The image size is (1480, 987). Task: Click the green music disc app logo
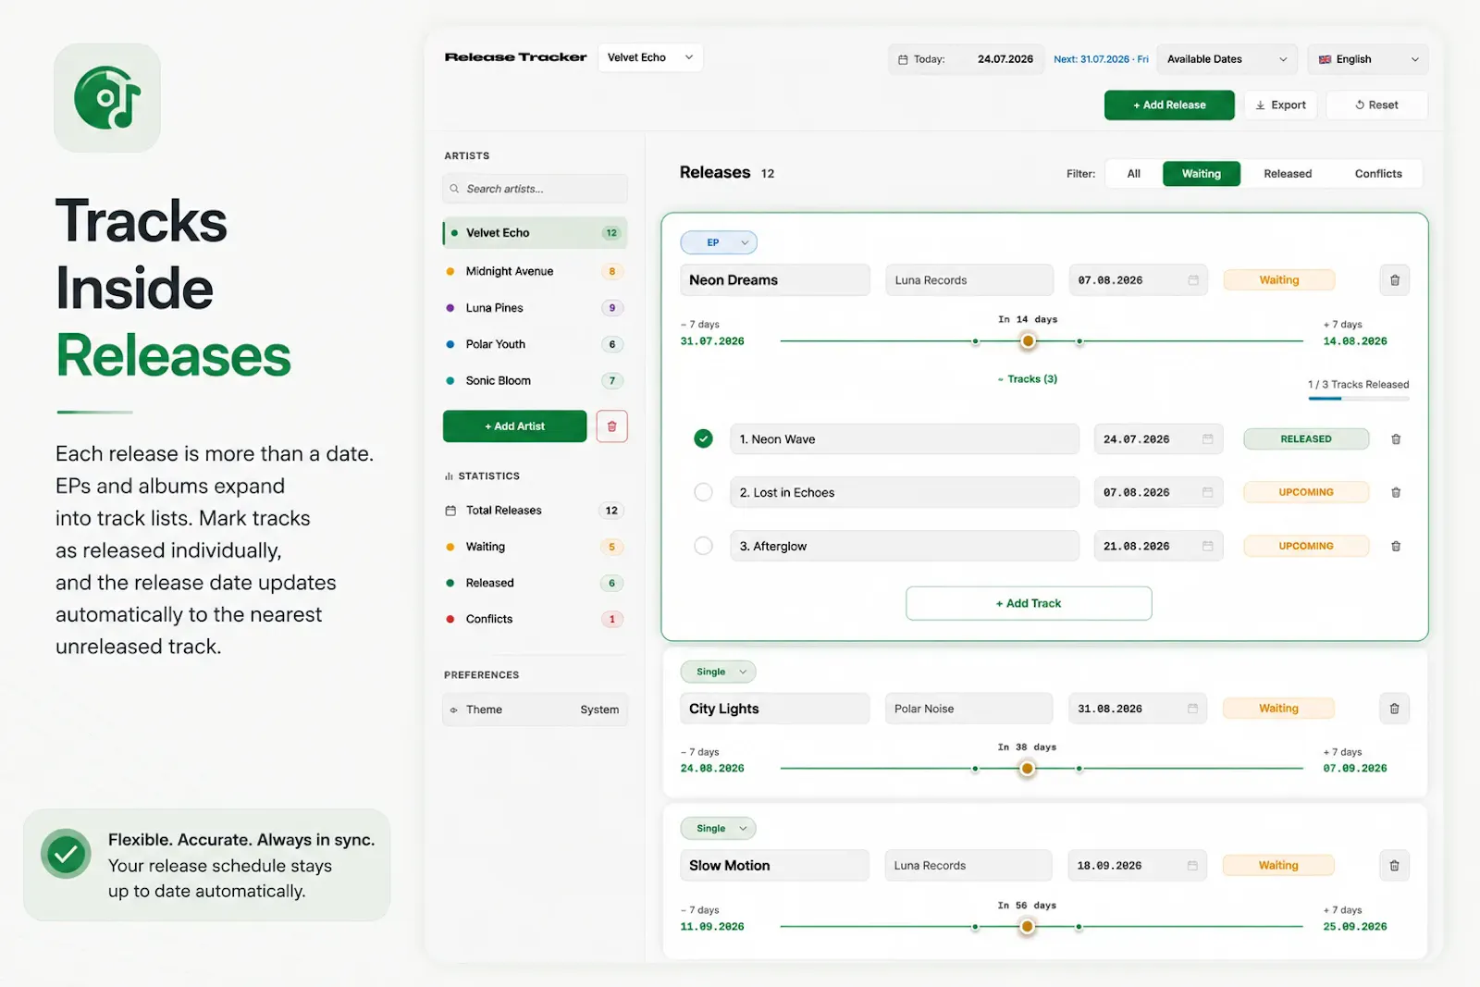point(107,97)
